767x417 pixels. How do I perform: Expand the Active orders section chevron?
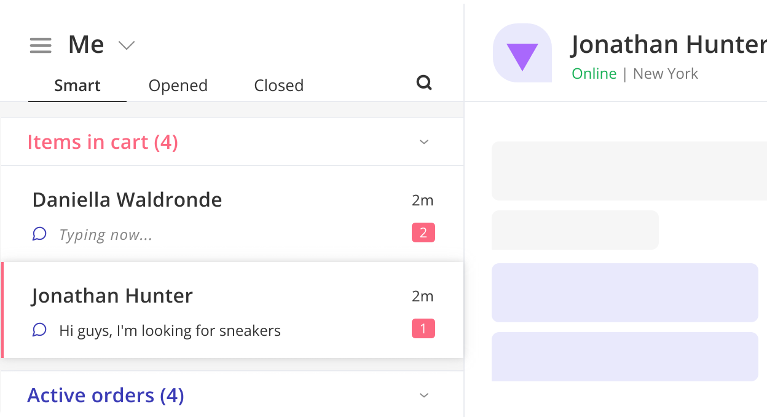[424, 395]
